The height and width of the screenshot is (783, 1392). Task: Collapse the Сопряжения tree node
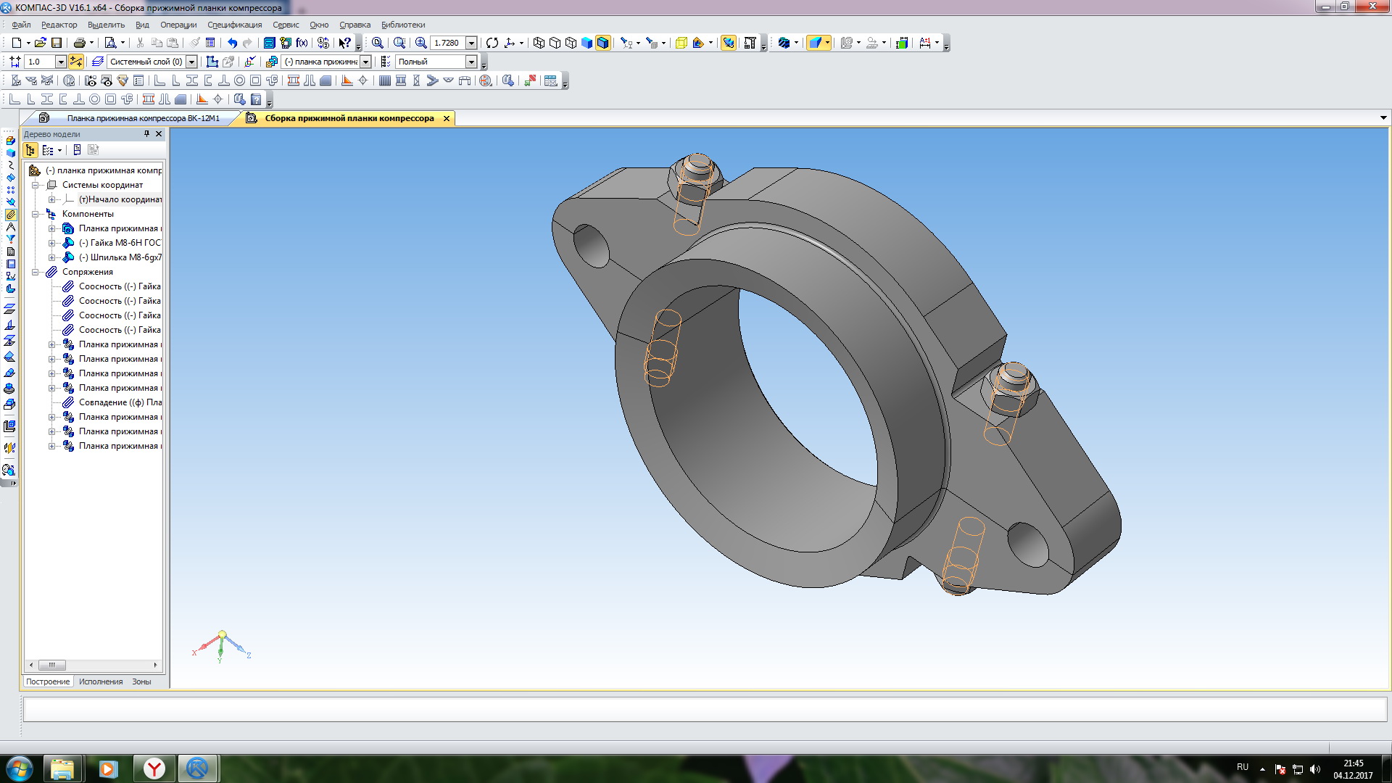[35, 272]
